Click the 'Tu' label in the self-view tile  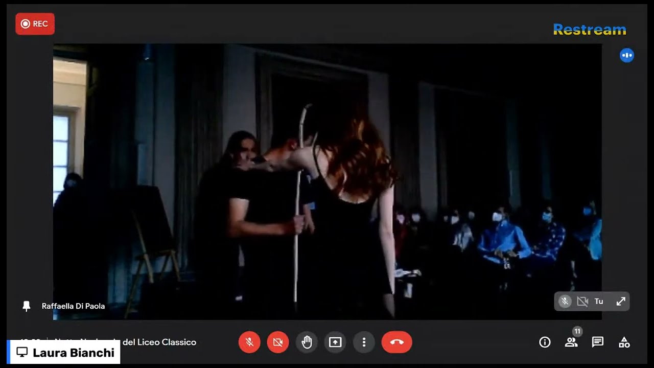tap(599, 302)
